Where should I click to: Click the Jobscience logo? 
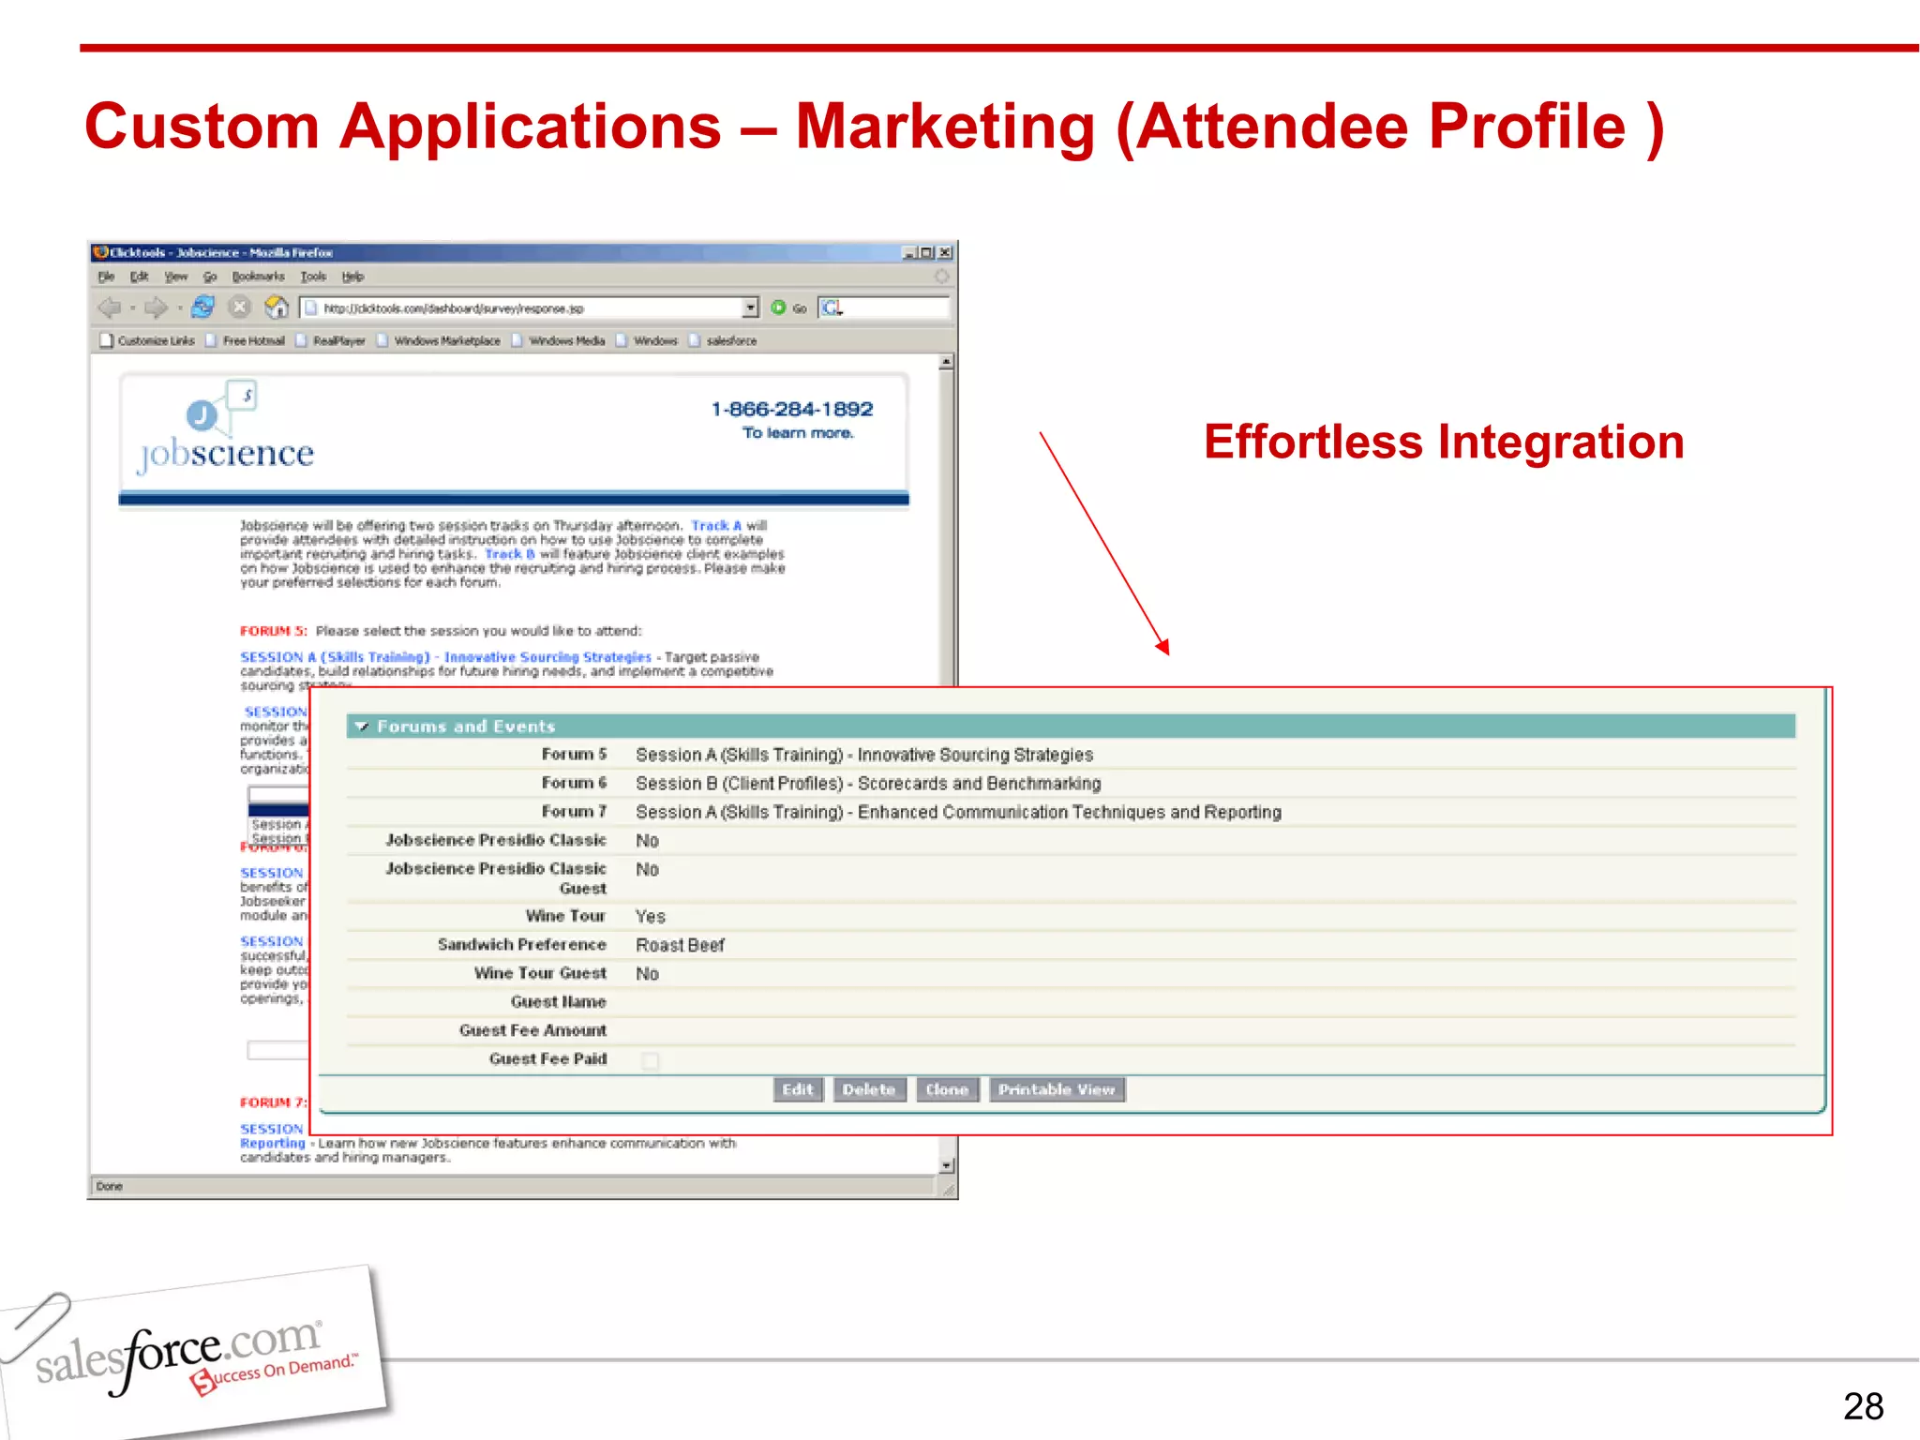(x=226, y=428)
